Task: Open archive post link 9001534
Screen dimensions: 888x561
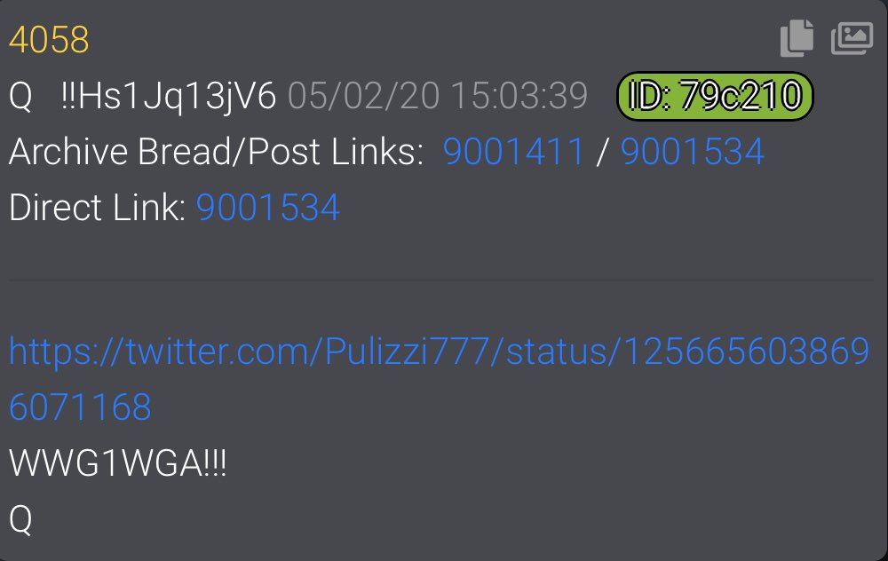Action: click(692, 152)
